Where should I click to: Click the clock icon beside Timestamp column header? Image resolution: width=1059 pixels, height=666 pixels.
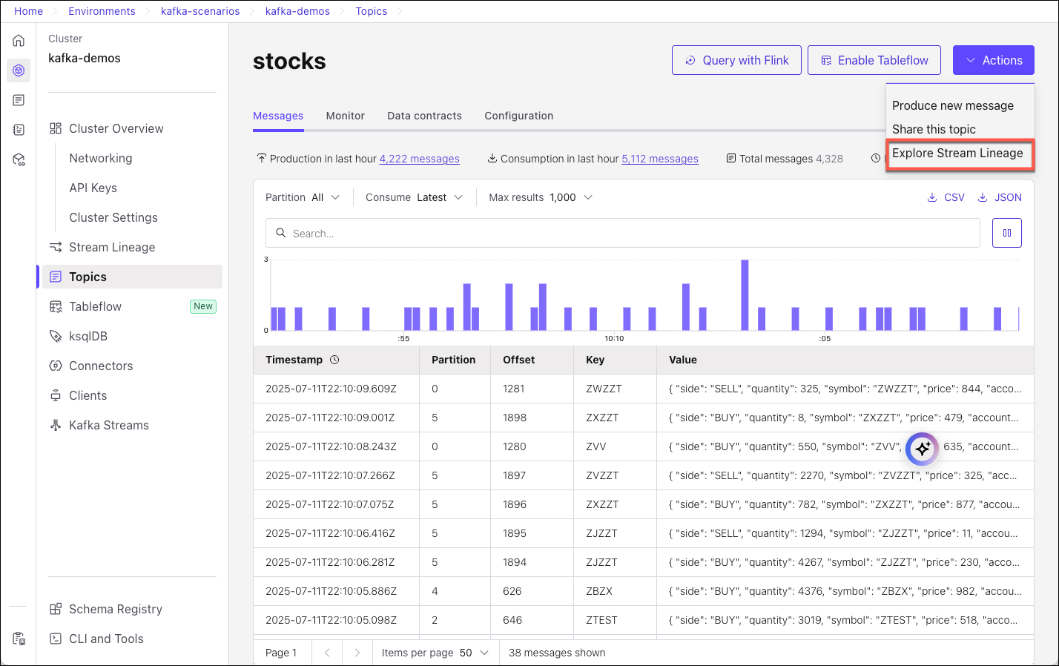tap(333, 359)
